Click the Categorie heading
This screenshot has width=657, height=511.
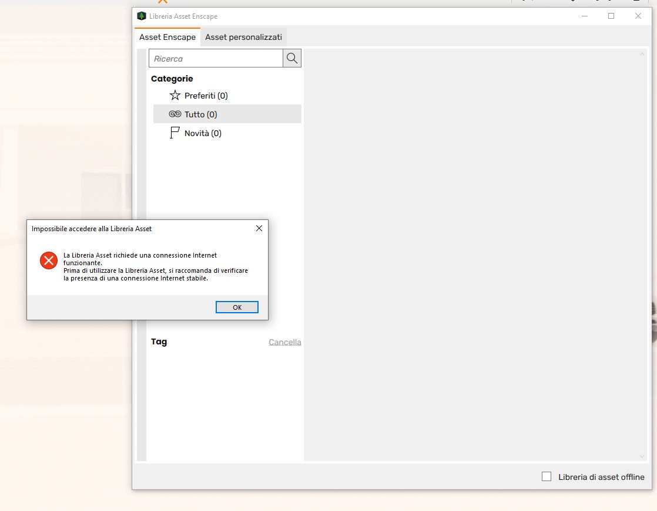click(x=172, y=79)
